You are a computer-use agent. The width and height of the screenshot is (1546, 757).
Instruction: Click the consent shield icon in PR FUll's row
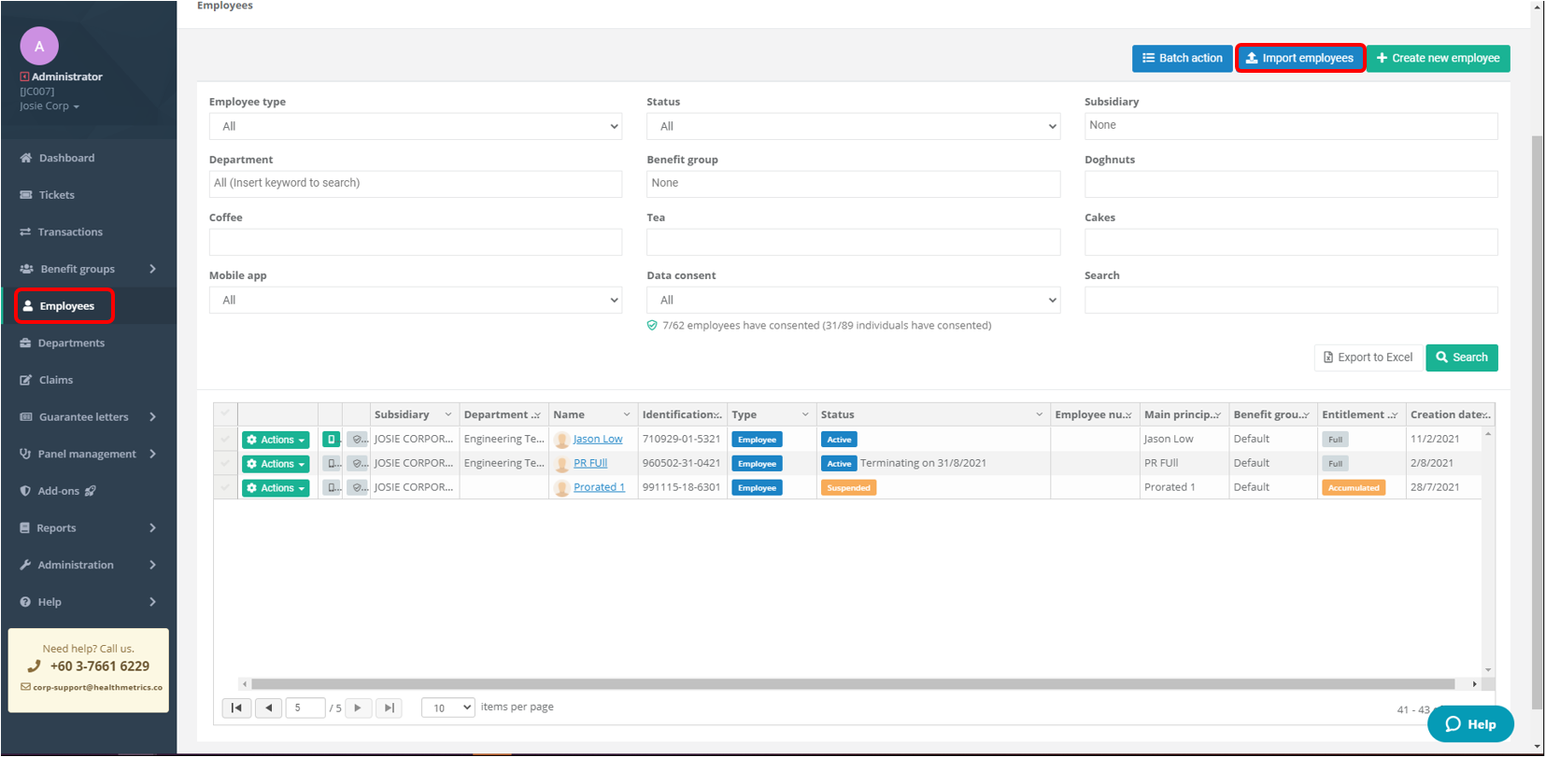(357, 464)
